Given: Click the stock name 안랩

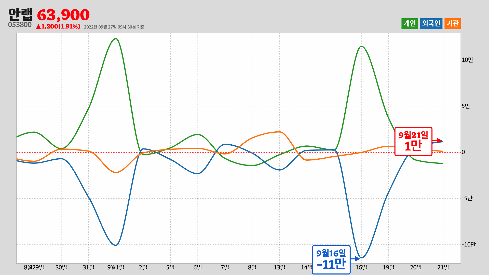Looking at the screenshot, I should click(x=20, y=15).
